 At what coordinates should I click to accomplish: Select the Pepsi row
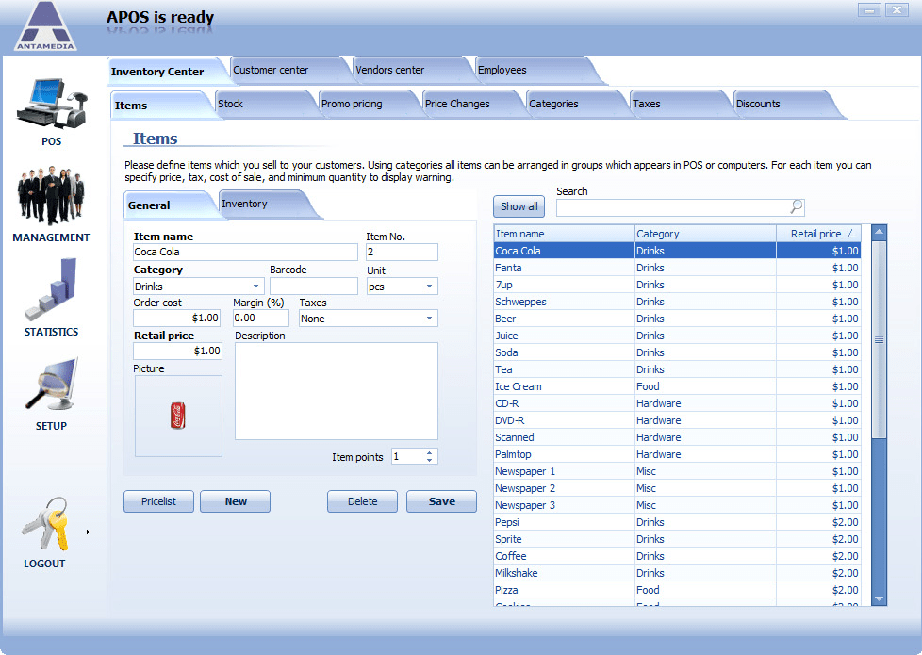(677, 522)
